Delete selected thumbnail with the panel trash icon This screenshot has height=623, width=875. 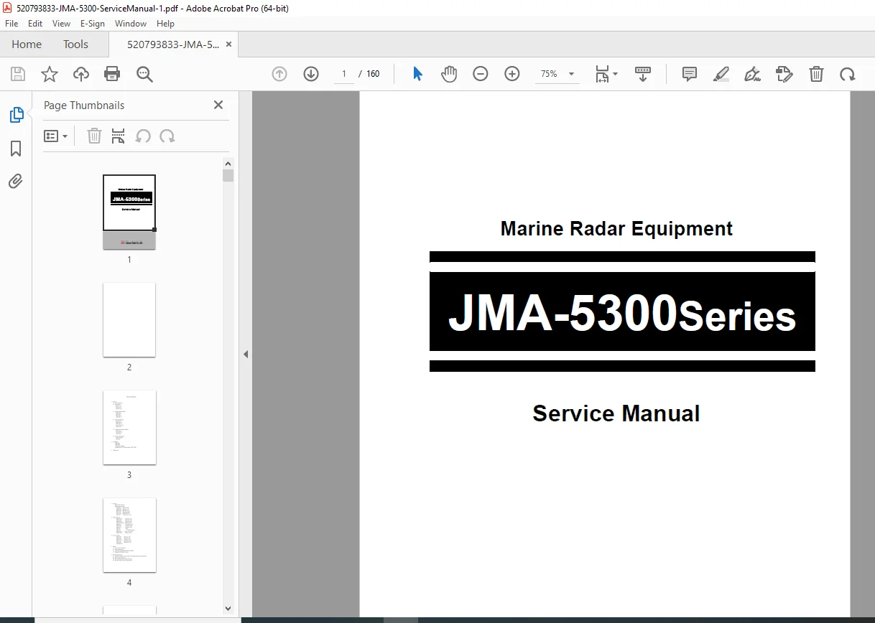pos(94,136)
